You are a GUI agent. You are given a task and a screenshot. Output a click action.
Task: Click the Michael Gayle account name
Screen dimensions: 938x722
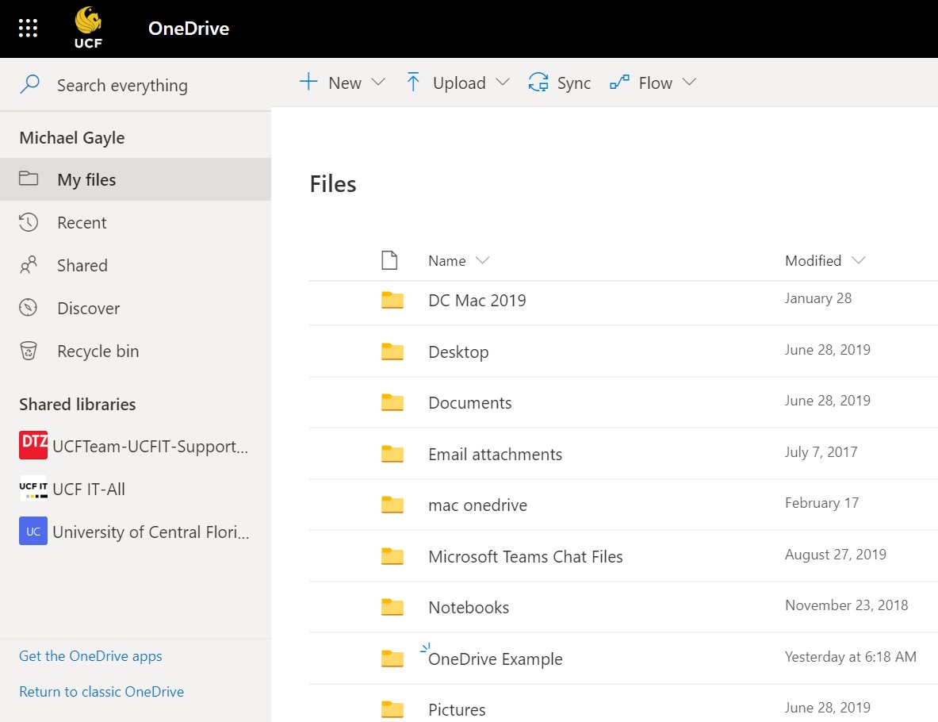pyautogui.click(x=72, y=138)
